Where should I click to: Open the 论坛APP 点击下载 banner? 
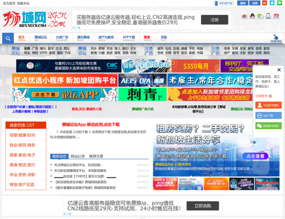click(65, 95)
